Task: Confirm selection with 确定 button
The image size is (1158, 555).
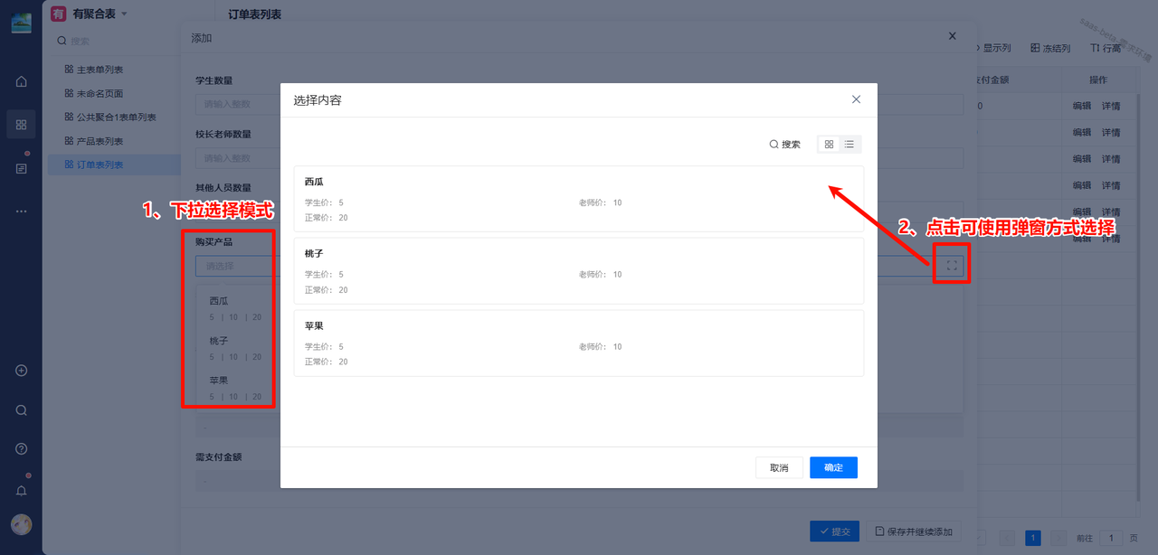Action: point(833,467)
